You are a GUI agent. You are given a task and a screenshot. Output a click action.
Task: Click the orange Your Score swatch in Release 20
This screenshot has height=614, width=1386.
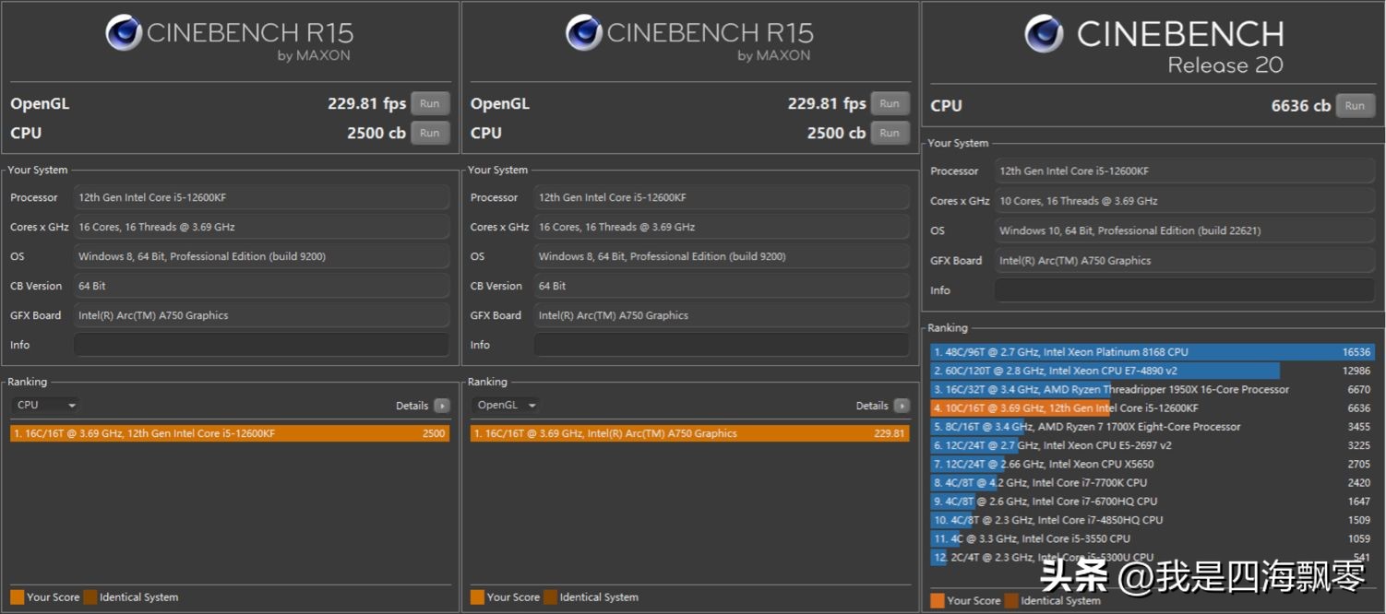coord(938,600)
